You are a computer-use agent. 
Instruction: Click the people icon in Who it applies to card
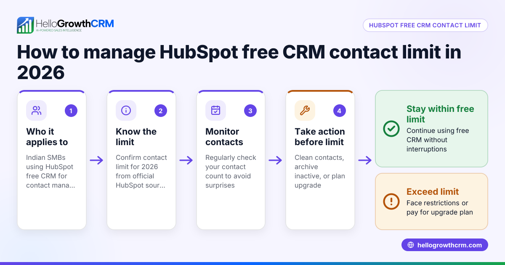pos(37,111)
